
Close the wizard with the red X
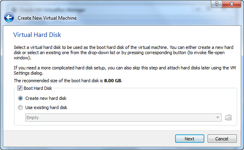pyautogui.click(x=232, y=4)
